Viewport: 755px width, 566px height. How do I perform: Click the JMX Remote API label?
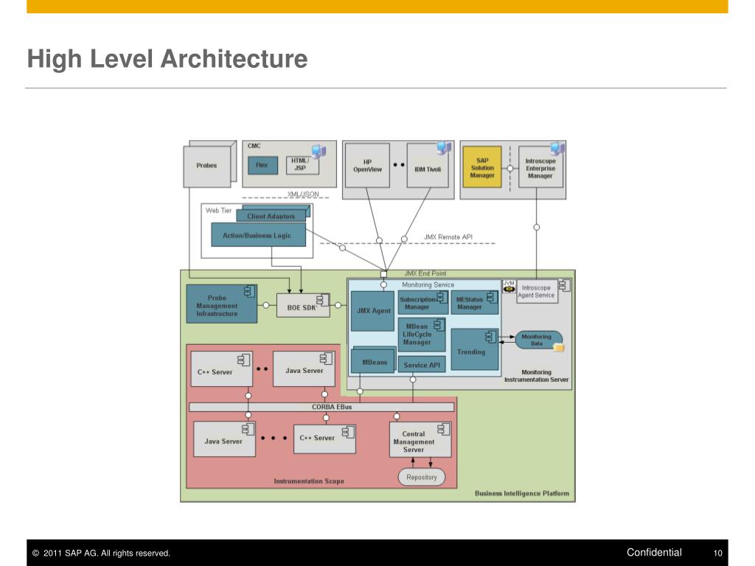tap(448, 237)
